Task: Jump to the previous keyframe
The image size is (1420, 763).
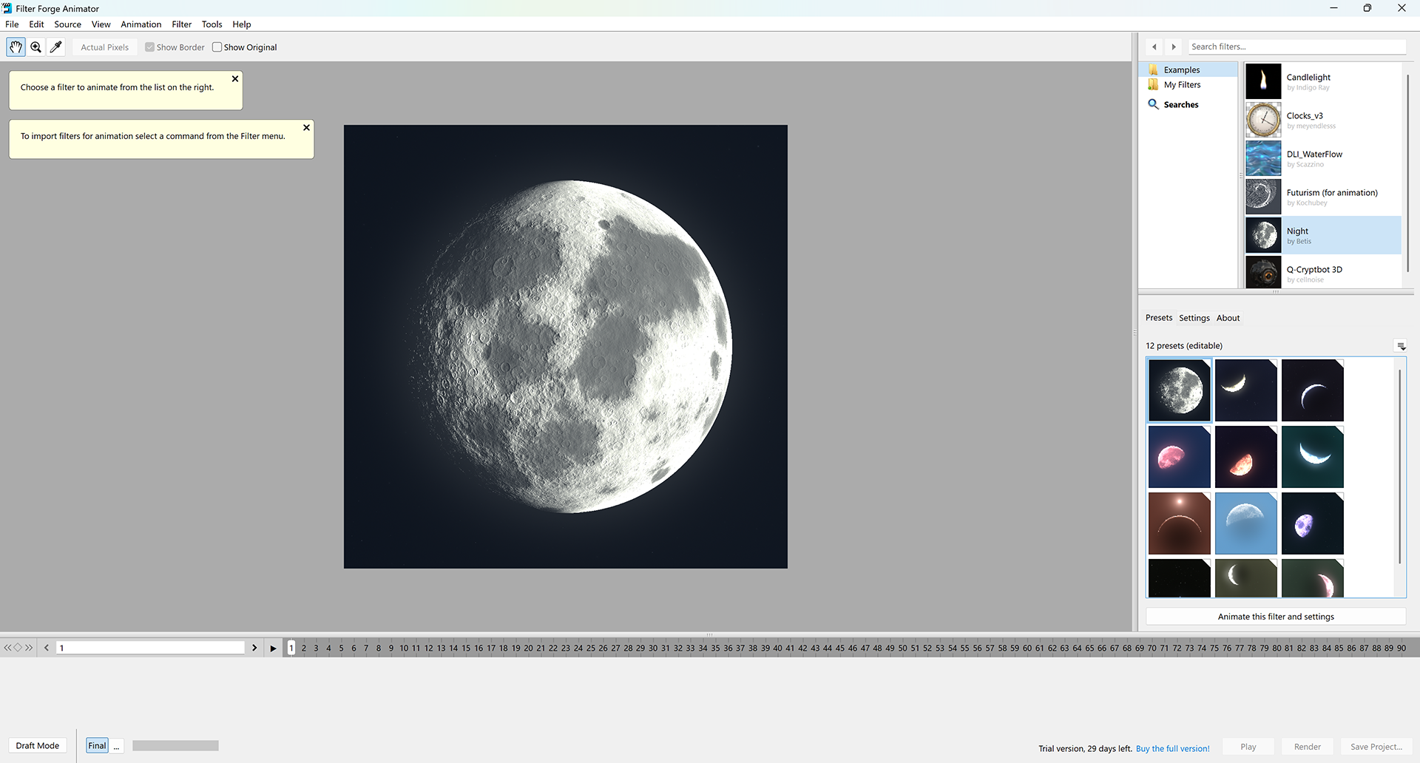Action: [x=7, y=648]
